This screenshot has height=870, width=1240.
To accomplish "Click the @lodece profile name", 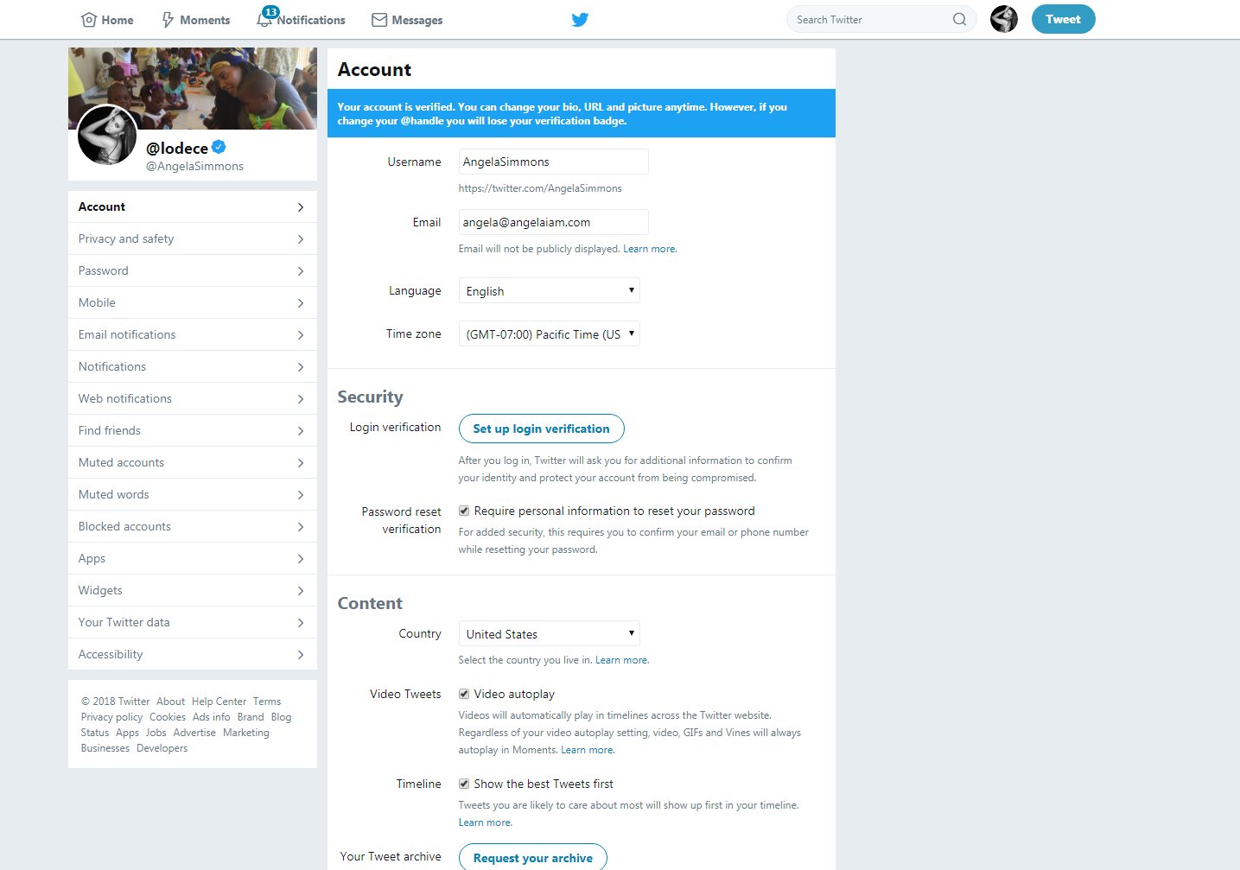I will point(177,148).
